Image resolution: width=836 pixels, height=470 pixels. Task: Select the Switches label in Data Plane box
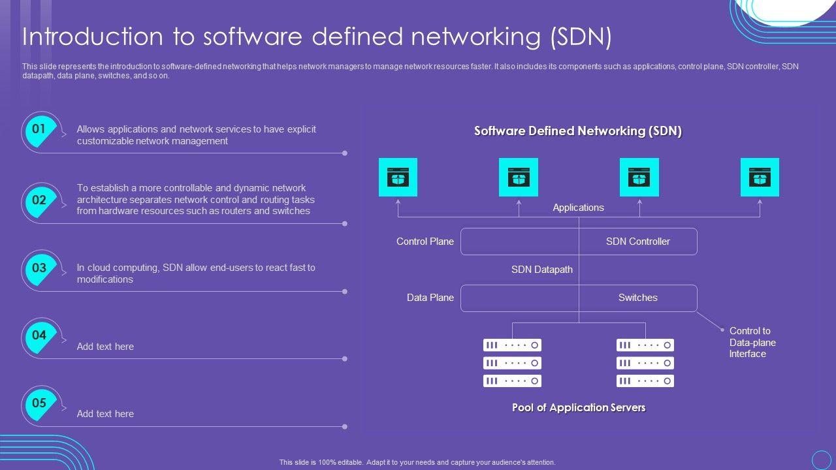coord(637,298)
